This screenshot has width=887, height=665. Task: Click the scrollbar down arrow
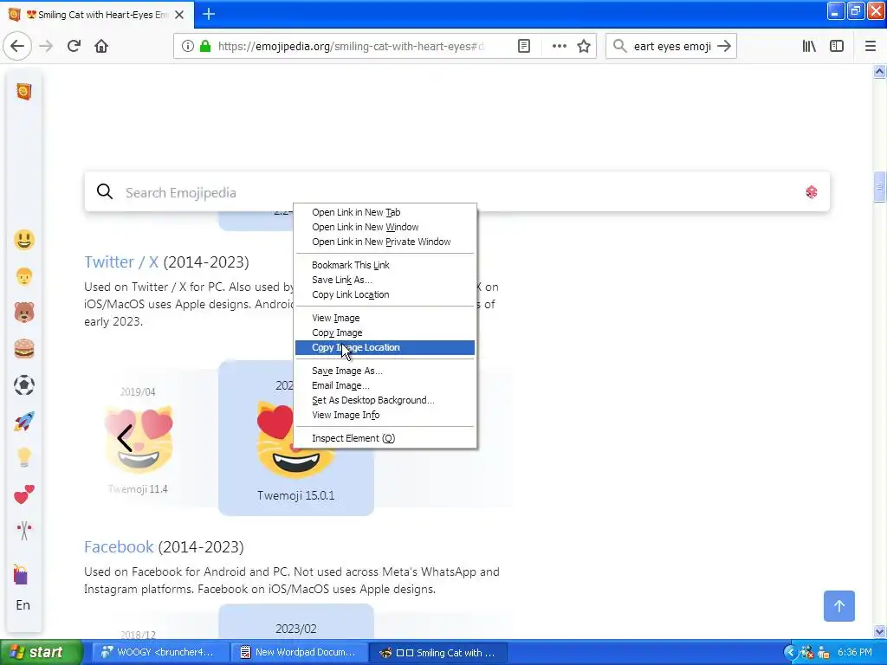point(879,631)
